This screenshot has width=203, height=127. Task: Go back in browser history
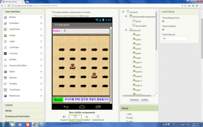point(2,6)
